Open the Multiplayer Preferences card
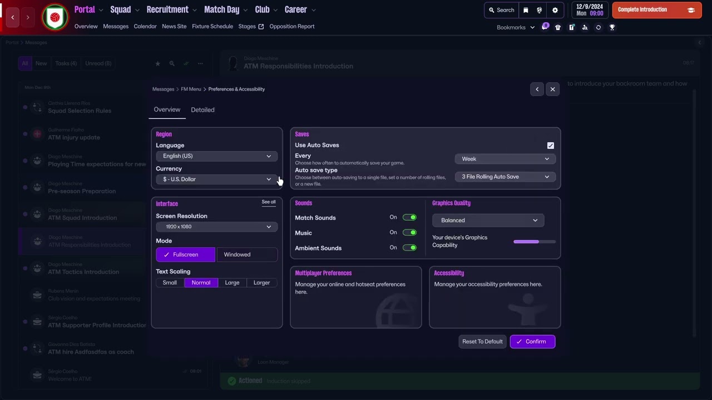The width and height of the screenshot is (712, 400). pos(356,297)
